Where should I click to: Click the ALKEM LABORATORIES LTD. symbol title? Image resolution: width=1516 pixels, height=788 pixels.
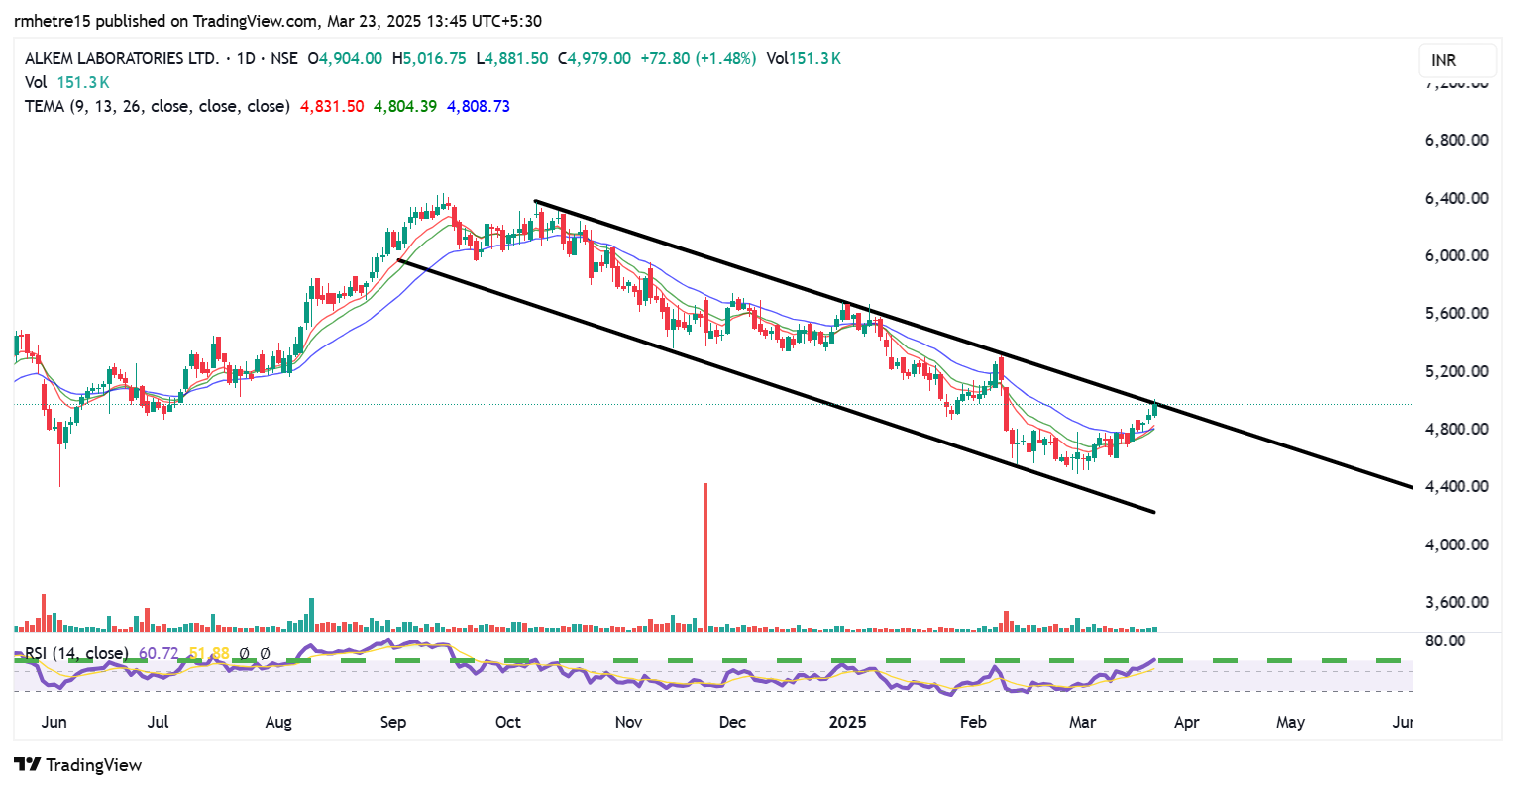(x=121, y=58)
